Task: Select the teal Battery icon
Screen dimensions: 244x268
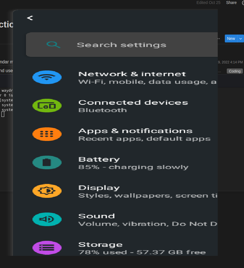Action: pos(47,162)
